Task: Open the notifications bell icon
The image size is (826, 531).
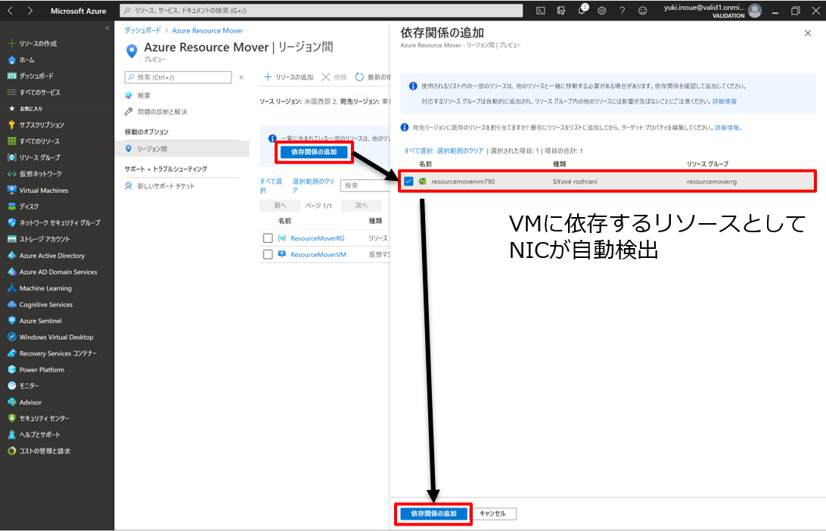Action: (582, 10)
